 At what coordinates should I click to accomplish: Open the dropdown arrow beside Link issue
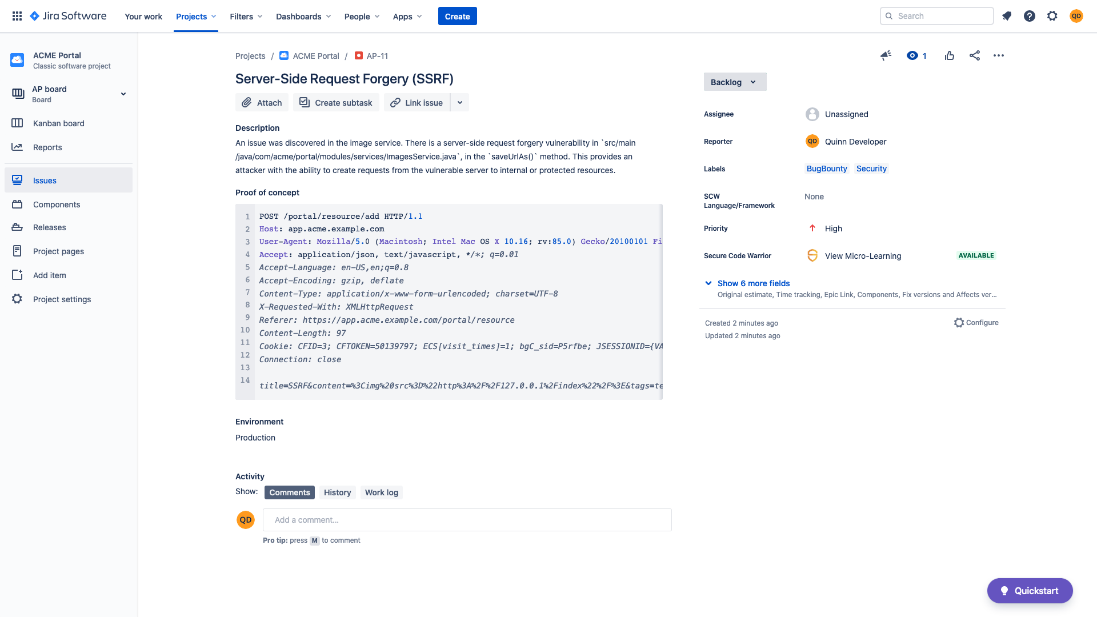point(460,102)
